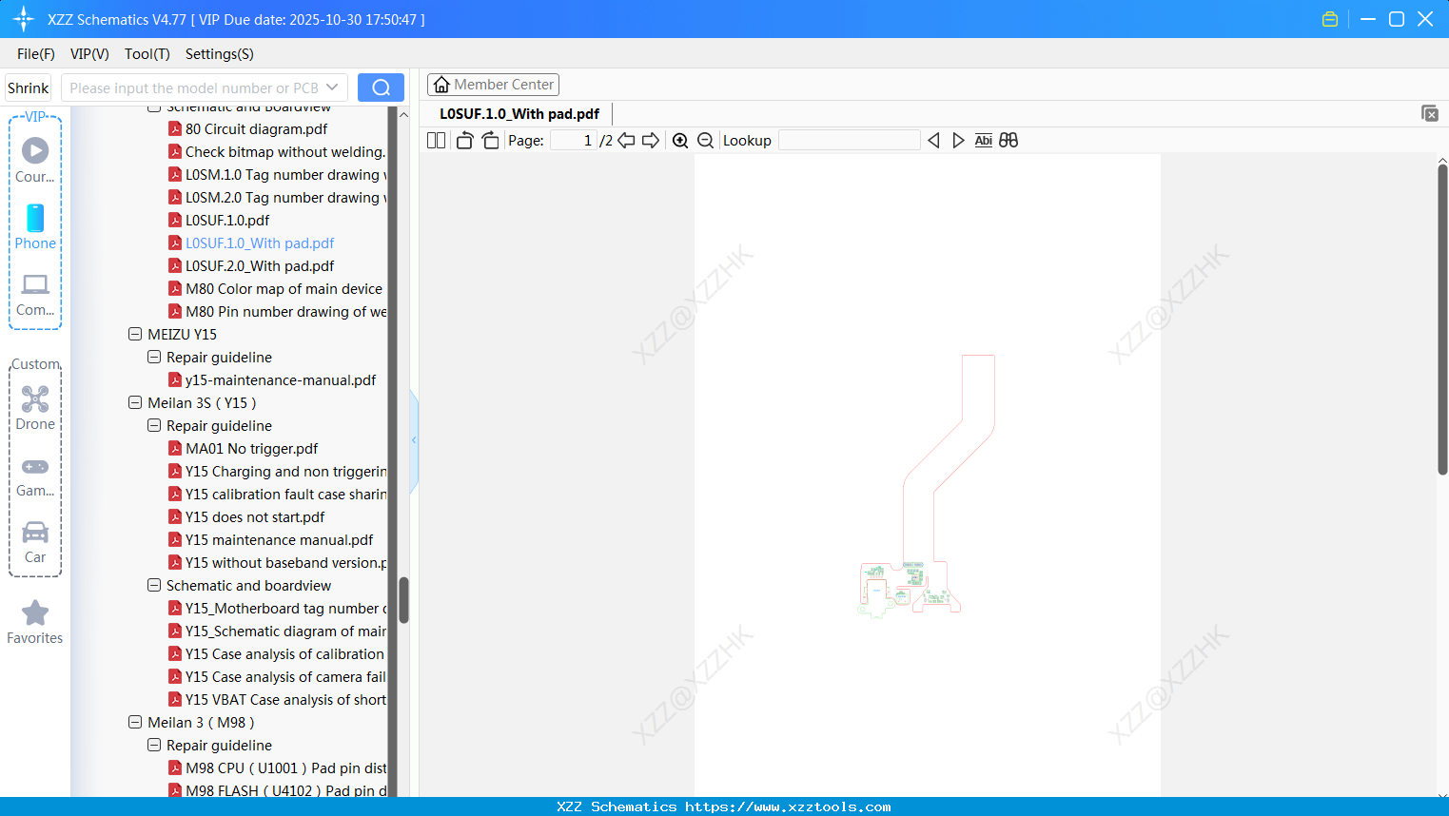Type in the Lookup search field
This screenshot has width=1449, height=816.
tap(848, 140)
